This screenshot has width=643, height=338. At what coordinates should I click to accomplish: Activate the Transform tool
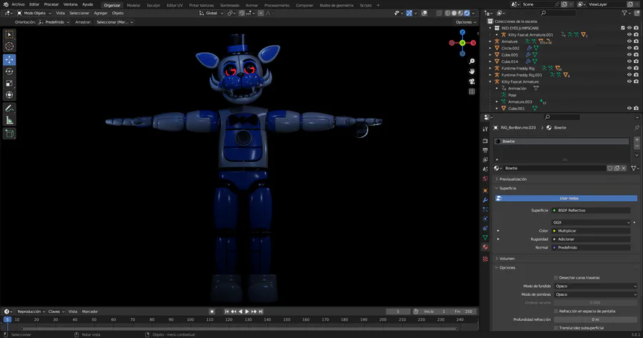click(x=9, y=95)
